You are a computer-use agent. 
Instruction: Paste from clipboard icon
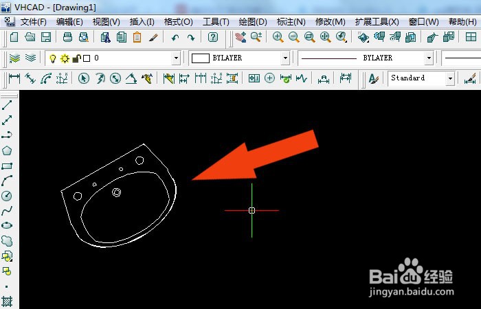click(x=137, y=37)
